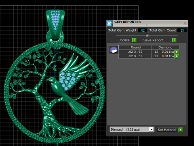Click the green arrow in .52 X .52 row
This screenshot has width=194, height=146.
[x=177, y=56]
